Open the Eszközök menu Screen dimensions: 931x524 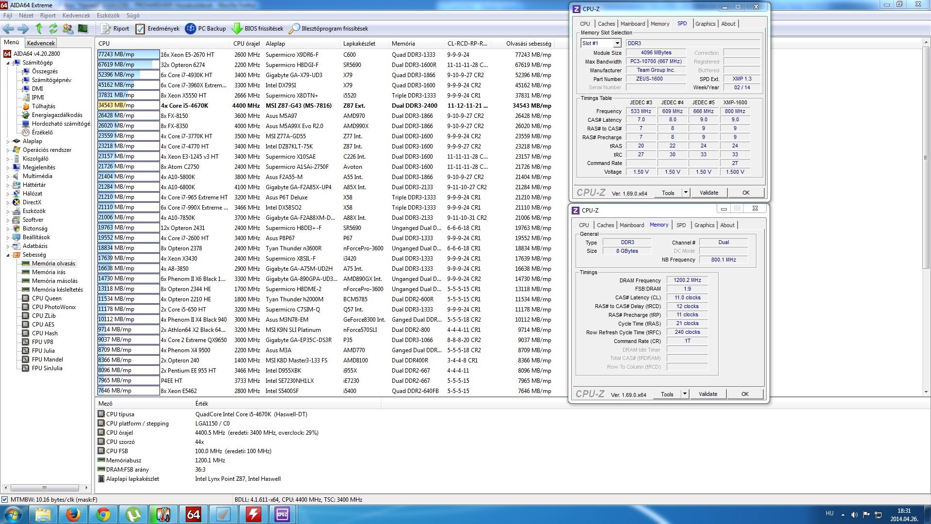pos(108,16)
